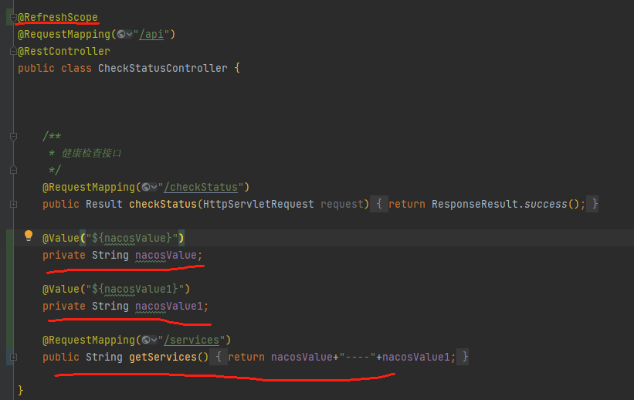Expand the folded getServices method body
The width and height of the screenshot is (634, 400).
click(13, 357)
